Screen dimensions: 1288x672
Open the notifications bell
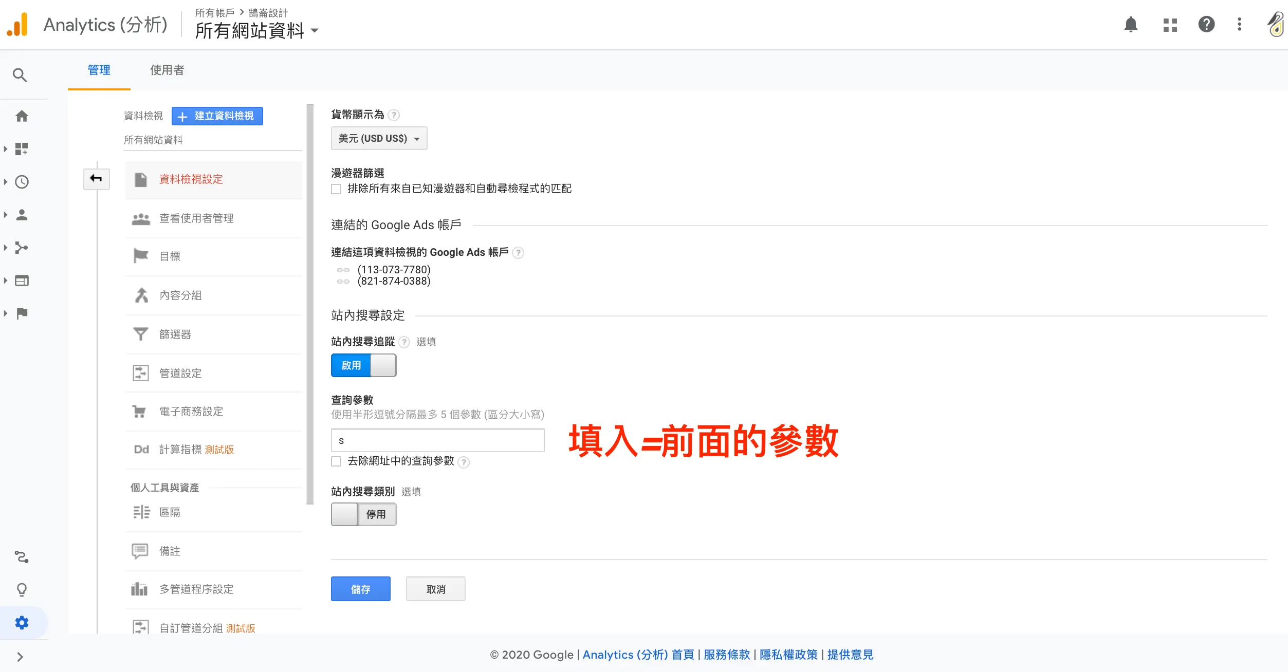1131,24
